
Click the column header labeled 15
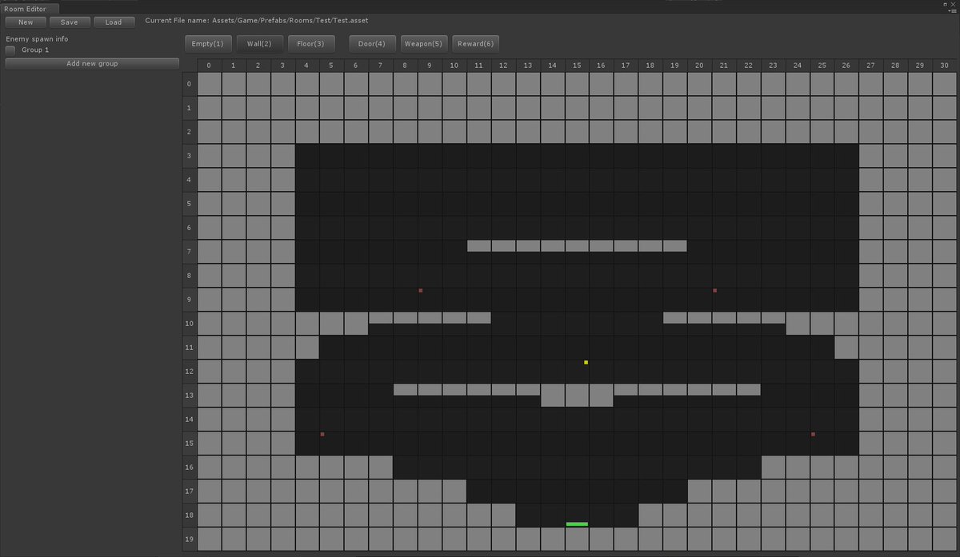pos(576,65)
